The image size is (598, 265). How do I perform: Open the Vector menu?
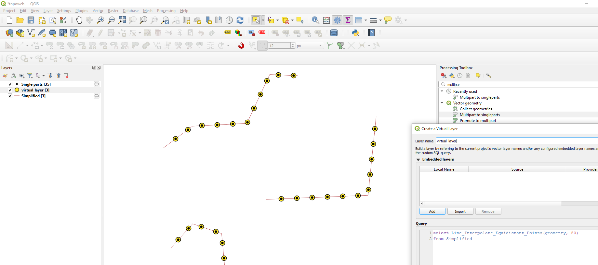point(98,11)
